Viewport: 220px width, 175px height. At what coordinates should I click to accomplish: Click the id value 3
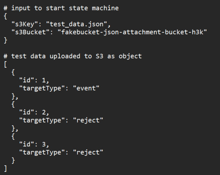coord(44,144)
